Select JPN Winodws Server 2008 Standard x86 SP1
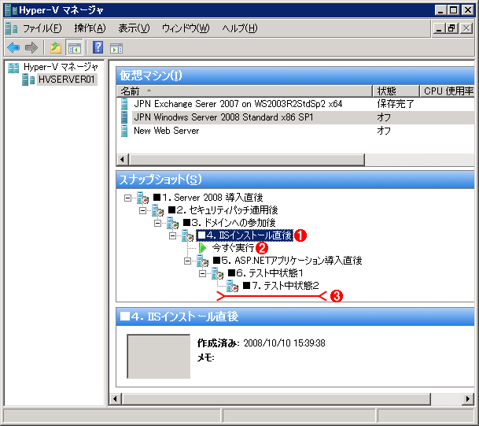Viewport: 479px width, 426px height. pyautogui.click(x=223, y=117)
